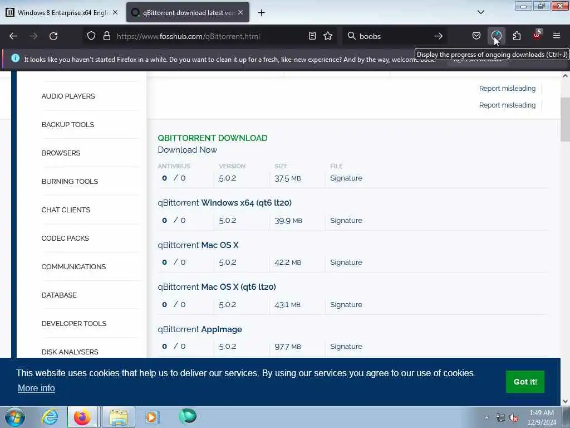Image resolution: width=570 pixels, height=428 pixels.
Task: Open More info about cookies
Action: [36, 388]
